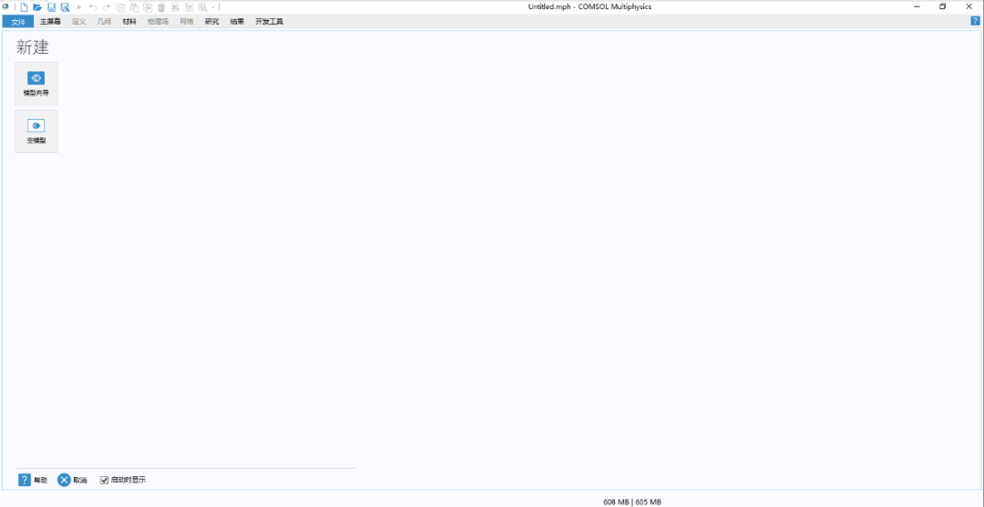Click the Save As icon in quick toolbar

(65, 7)
